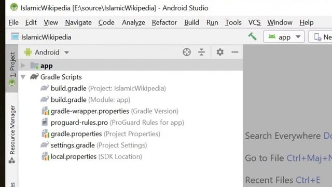Open the Resource Manager tool window tab
The image size is (332, 187).
click(12, 134)
